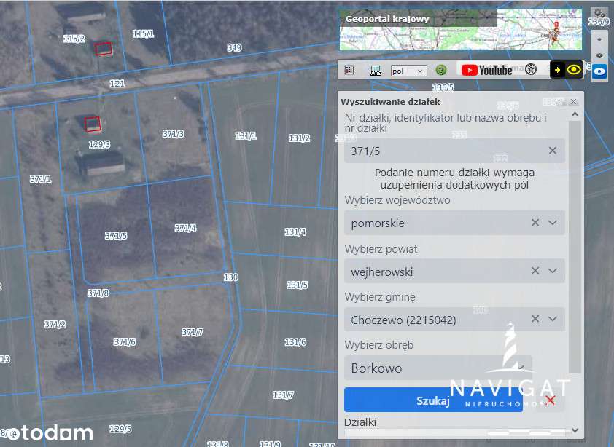Screen dimensions: 614x447
Task: Click the panel scroll-up arrow
Action: coord(575,114)
